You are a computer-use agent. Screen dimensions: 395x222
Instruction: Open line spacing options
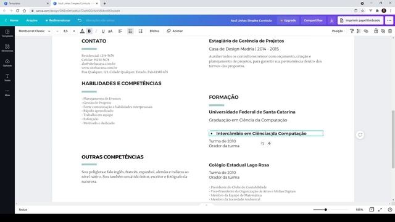[140, 31]
